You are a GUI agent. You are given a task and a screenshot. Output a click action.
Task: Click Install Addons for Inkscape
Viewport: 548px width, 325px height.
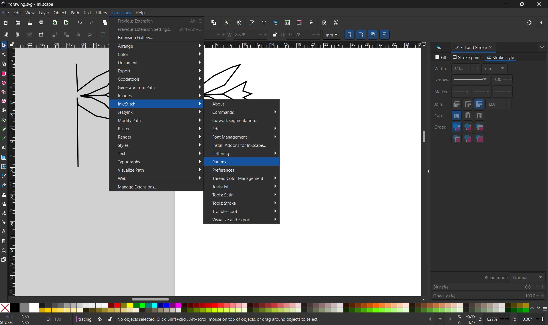click(241, 145)
